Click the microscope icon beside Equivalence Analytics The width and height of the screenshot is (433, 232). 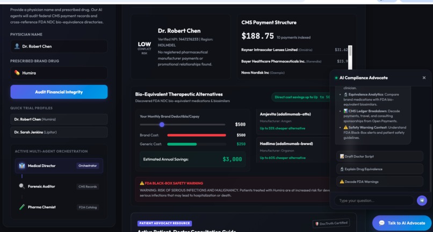[x=345, y=95]
